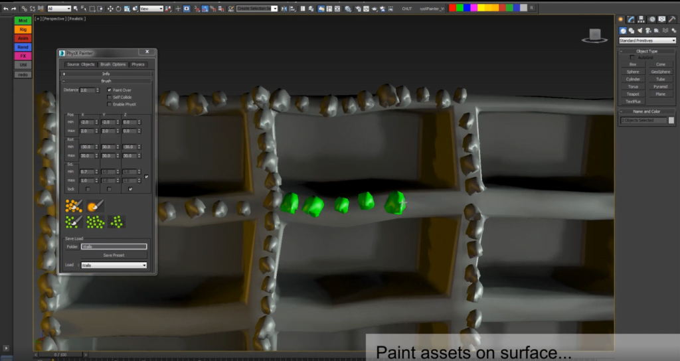Enable the Self Collide checkbox

coord(110,97)
